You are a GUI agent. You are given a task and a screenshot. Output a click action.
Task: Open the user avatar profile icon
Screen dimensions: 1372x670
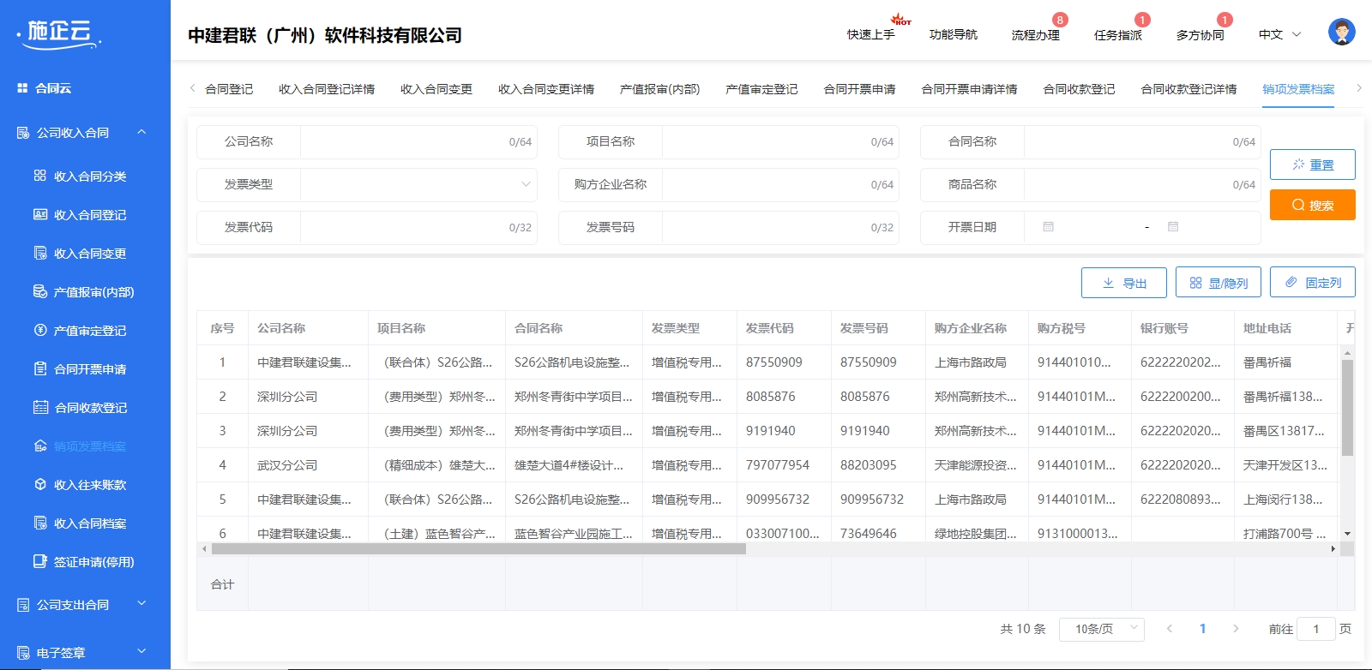point(1341,32)
